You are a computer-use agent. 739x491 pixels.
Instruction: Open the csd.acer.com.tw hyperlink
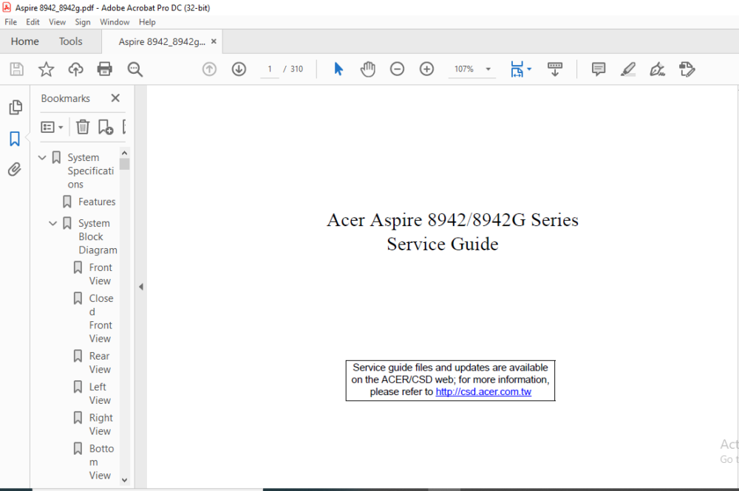(483, 391)
